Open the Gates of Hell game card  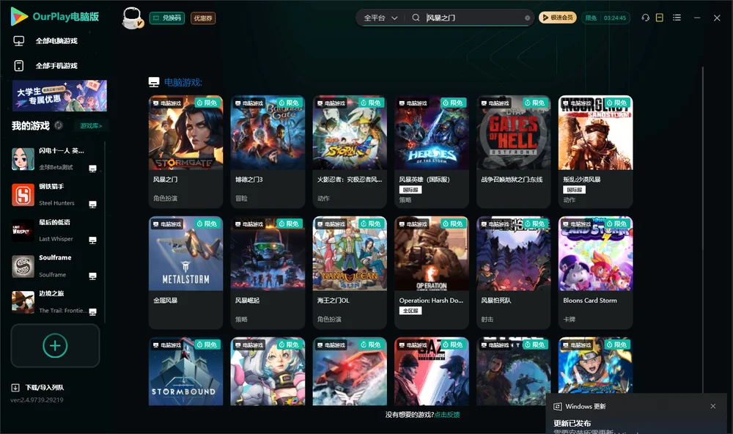[513, 152]
